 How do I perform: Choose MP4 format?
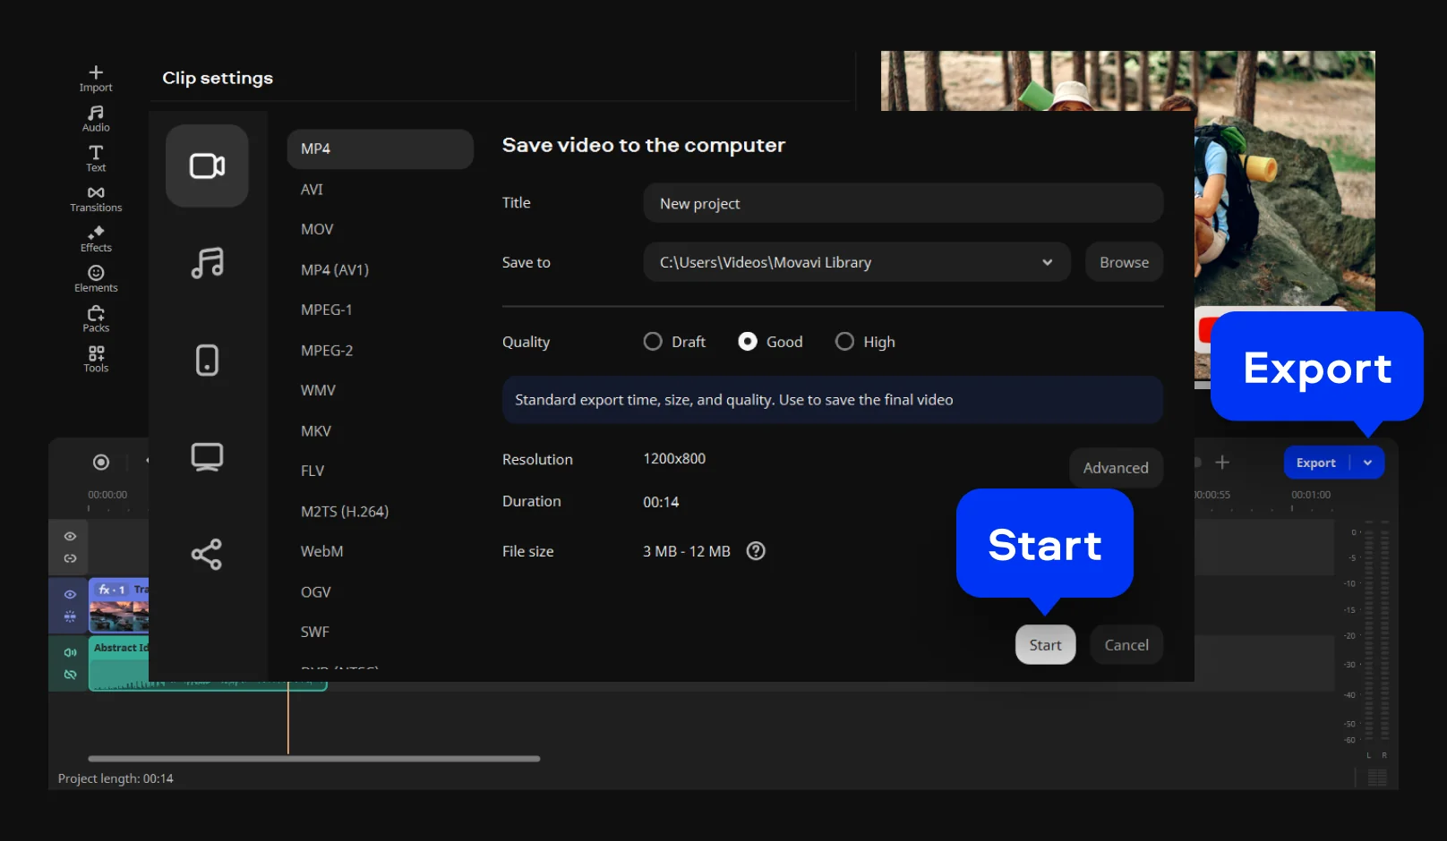coord(381,149)
